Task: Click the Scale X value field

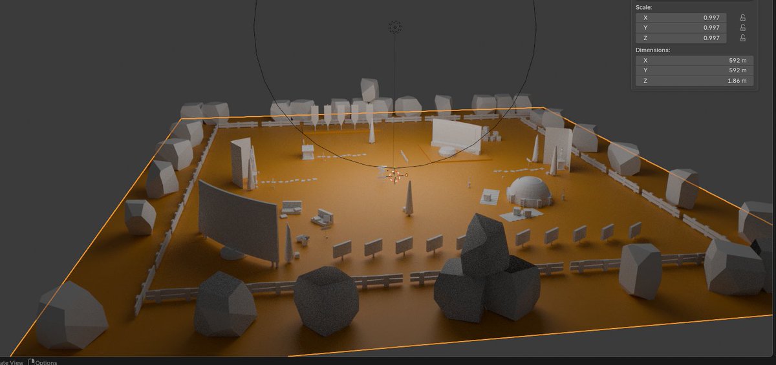Action: click(x=681, y=17)
